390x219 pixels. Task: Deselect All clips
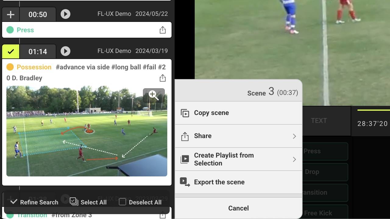point(140,202)
